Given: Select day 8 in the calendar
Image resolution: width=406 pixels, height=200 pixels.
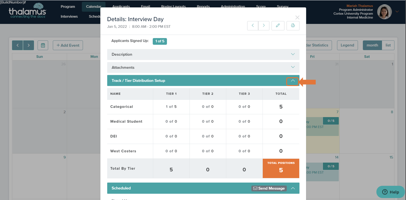Looking at the screenshot, I should [392, 112].
